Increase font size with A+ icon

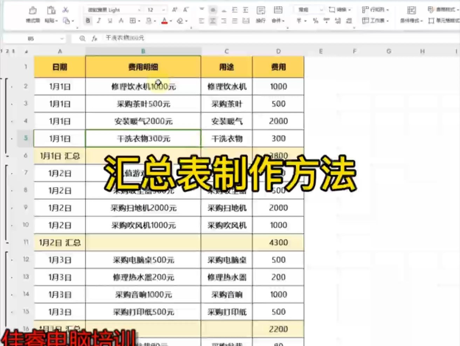(x=175, y=10)
